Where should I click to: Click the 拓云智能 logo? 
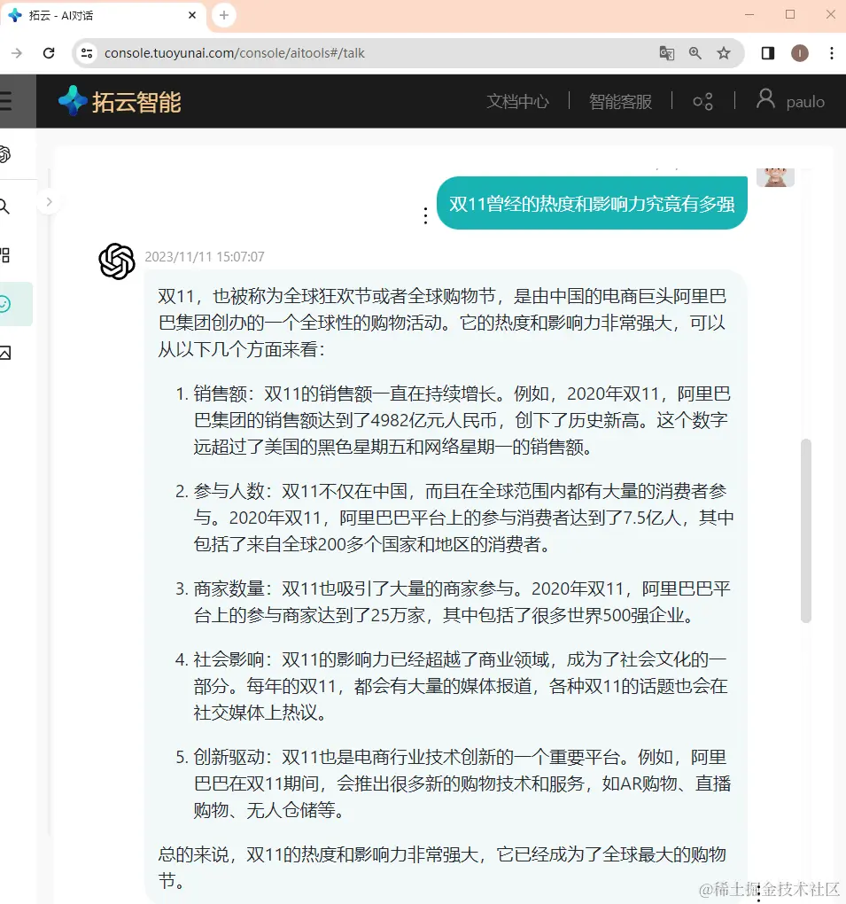(x=118, y=100)
